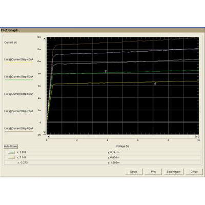Click the cursor marker on green curve
Viewport: 205px width, 205px height.
click(x=106, y=71)
